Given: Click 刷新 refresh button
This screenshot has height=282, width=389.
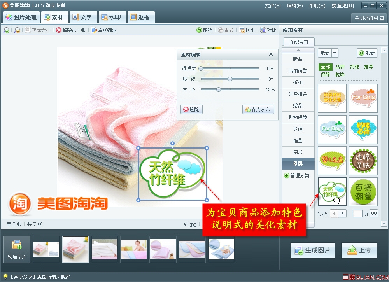Looking at the screenshot, I should [x=367, y=53].
